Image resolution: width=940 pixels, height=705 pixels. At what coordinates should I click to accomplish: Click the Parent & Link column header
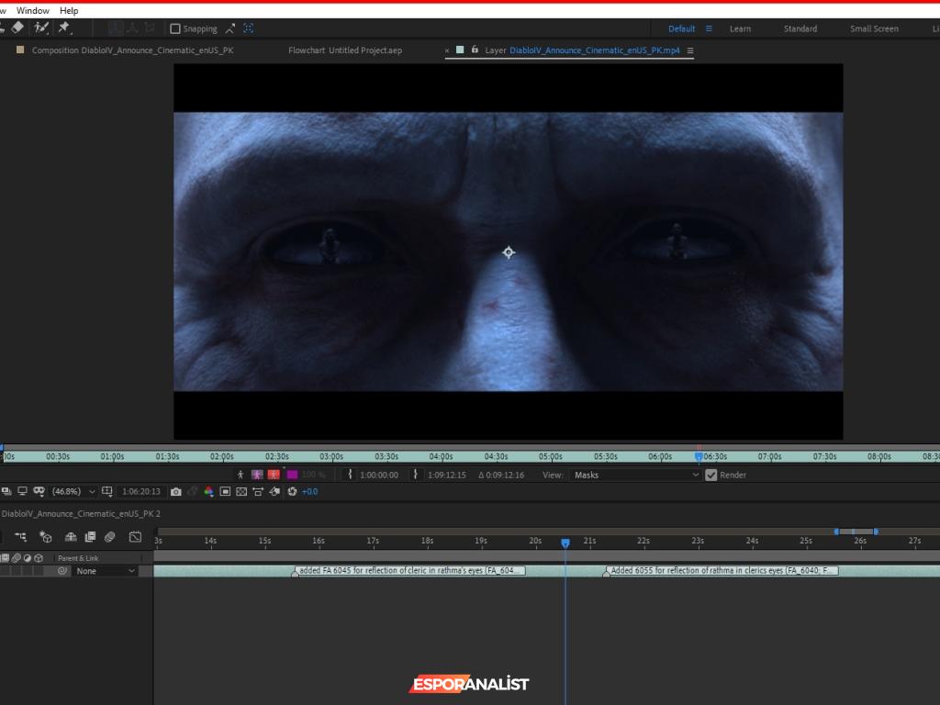tap(79, 558)
